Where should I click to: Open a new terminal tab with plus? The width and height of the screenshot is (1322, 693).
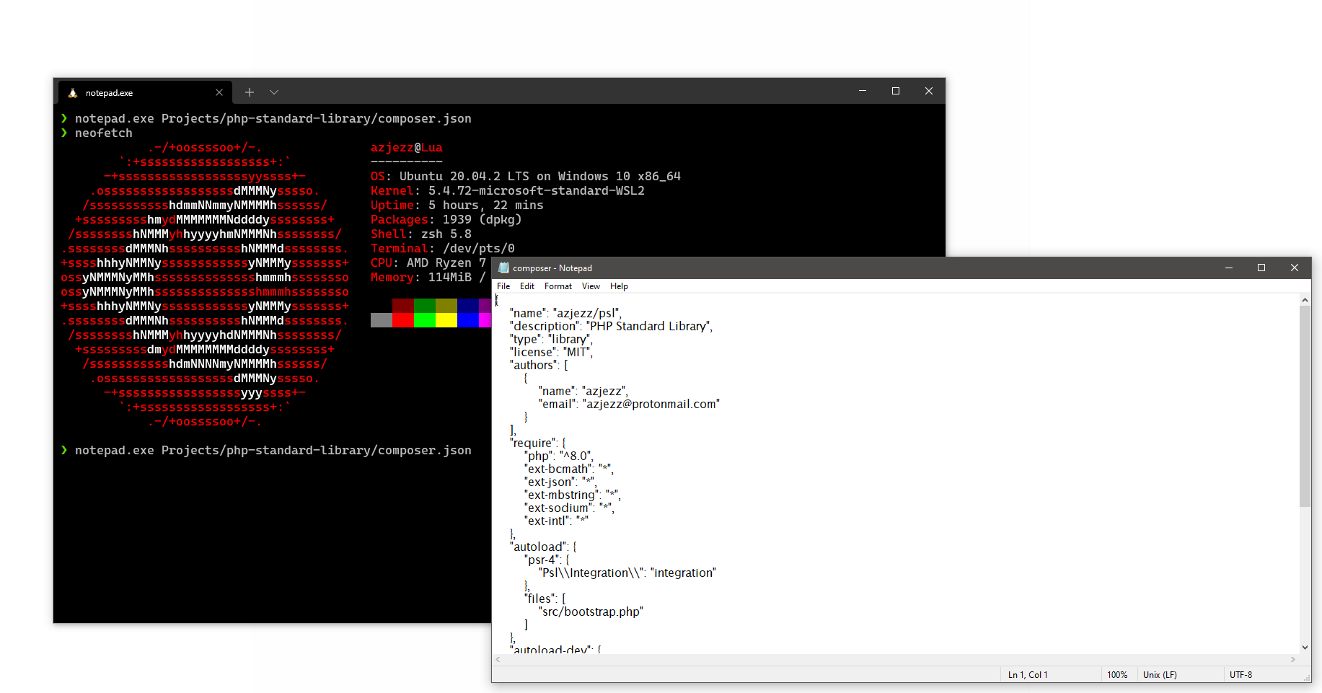(250, 92)
